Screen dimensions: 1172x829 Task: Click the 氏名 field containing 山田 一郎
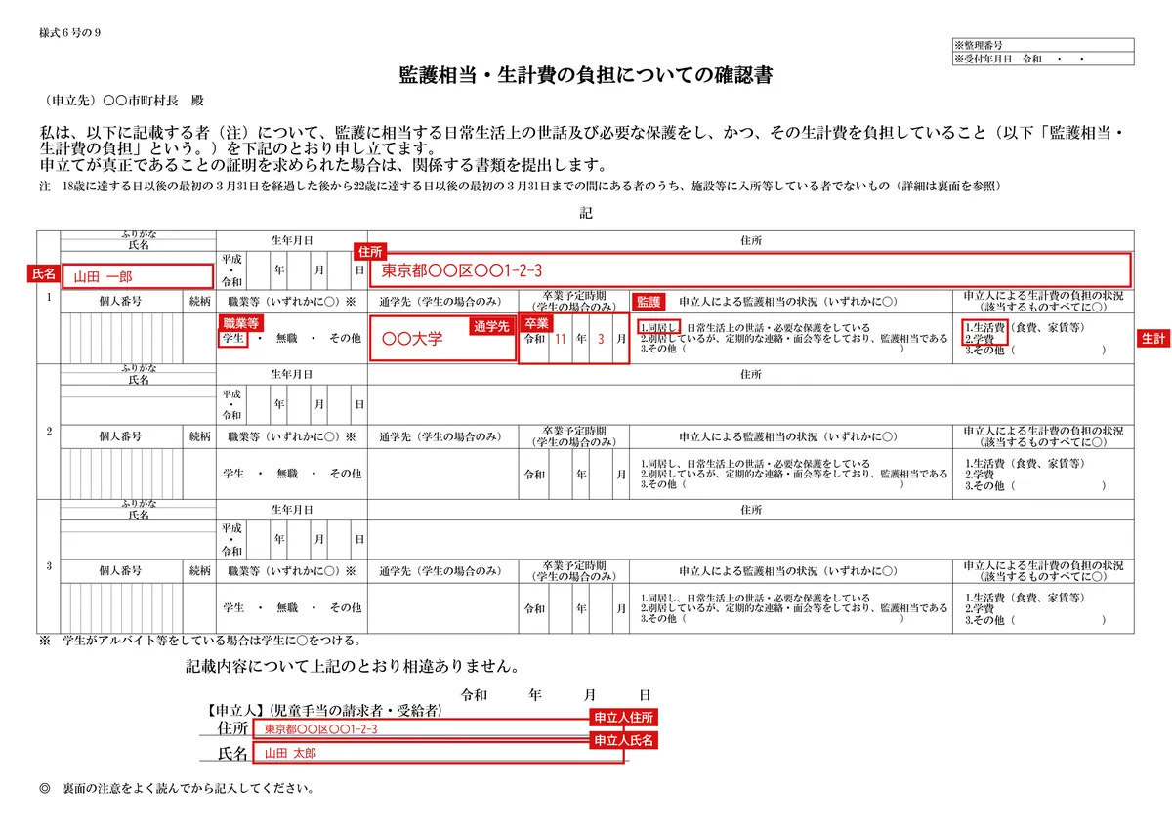click(138, 276)
